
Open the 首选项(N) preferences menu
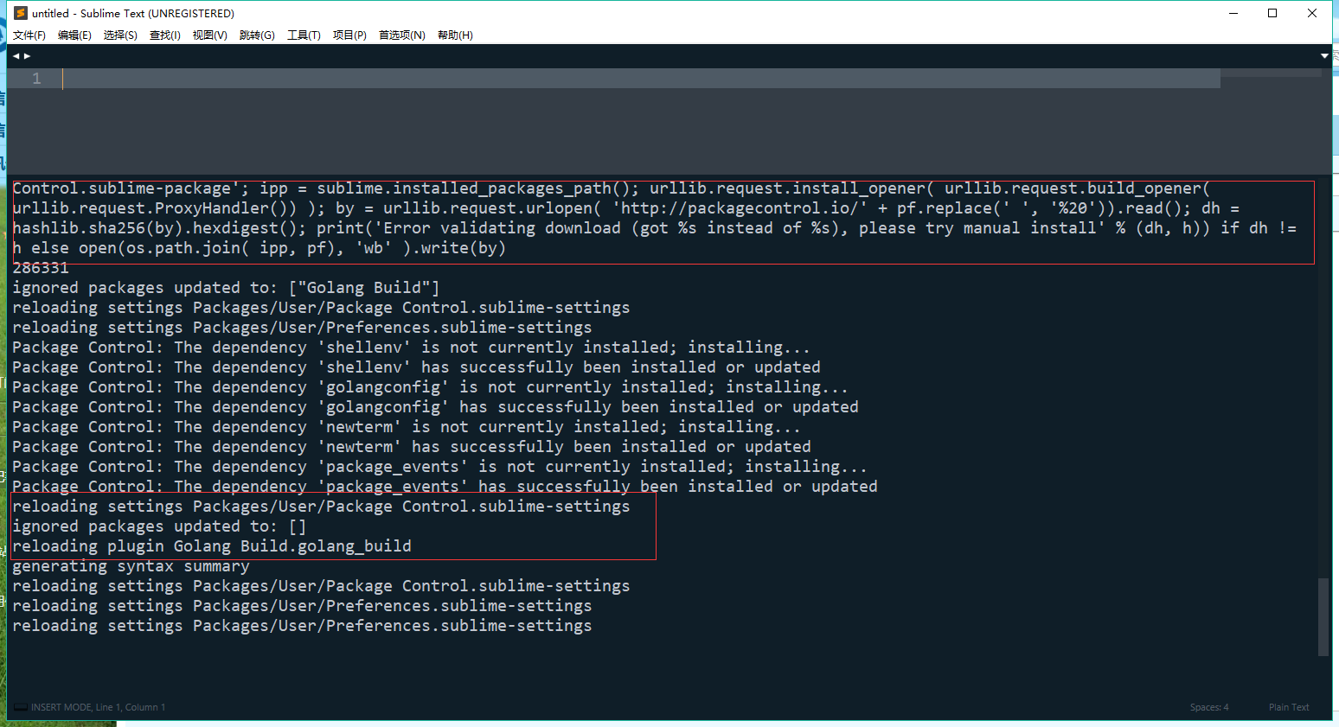coord(402,35)
